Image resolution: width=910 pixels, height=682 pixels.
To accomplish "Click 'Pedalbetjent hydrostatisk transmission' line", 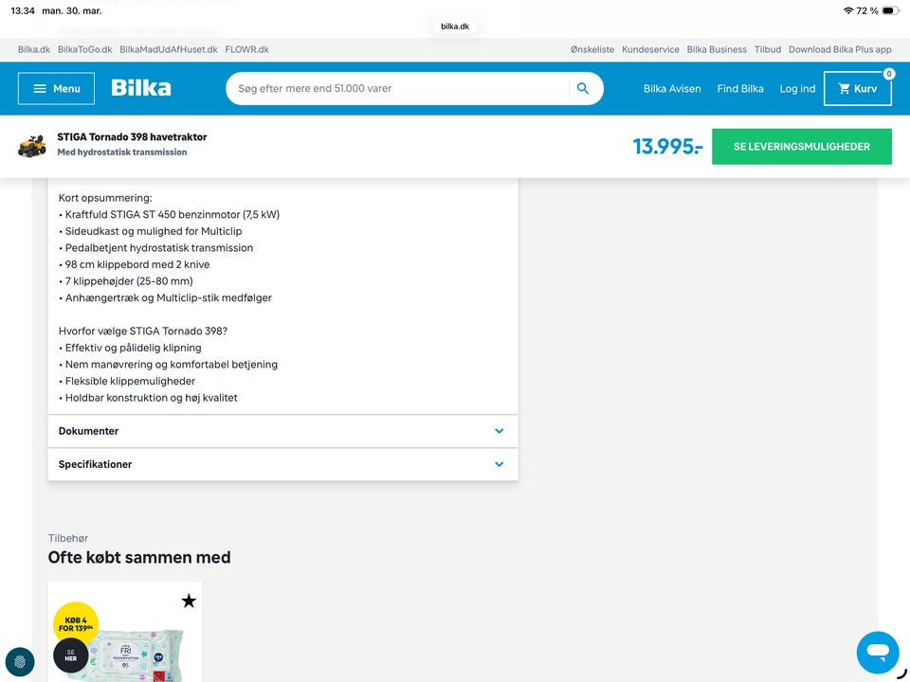I will click(155, 248).
